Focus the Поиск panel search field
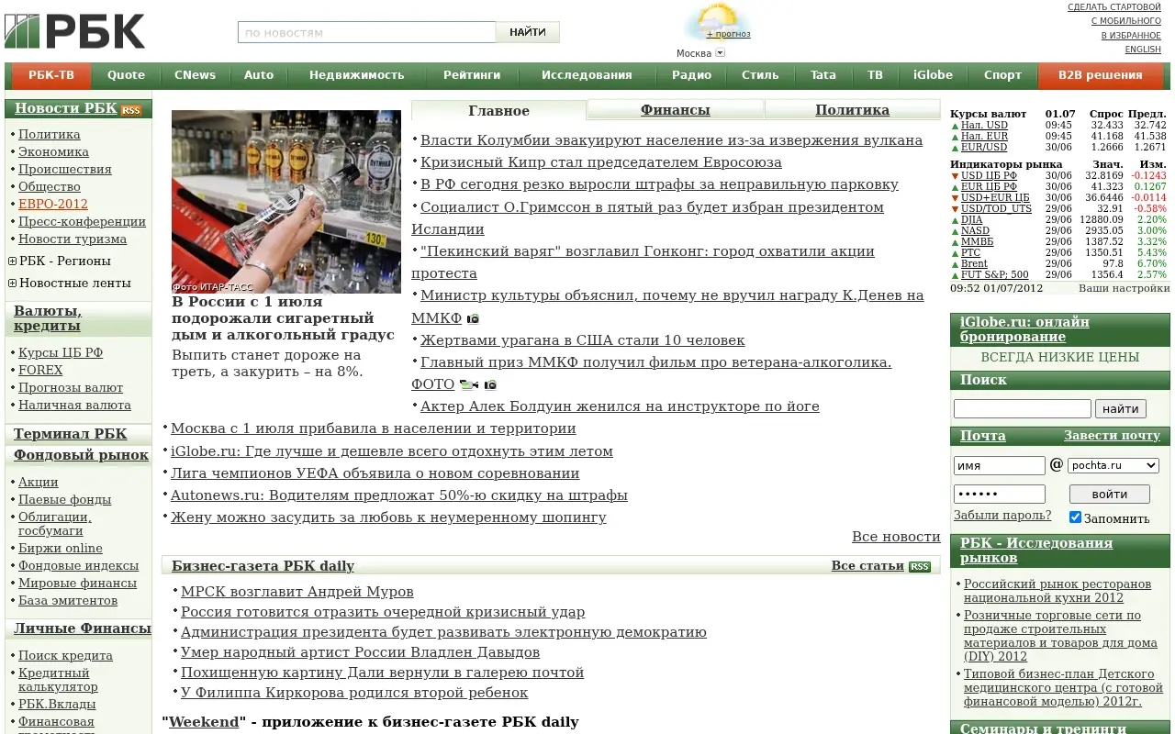This screenshot has width=1175, height=734. point(1023,409)
